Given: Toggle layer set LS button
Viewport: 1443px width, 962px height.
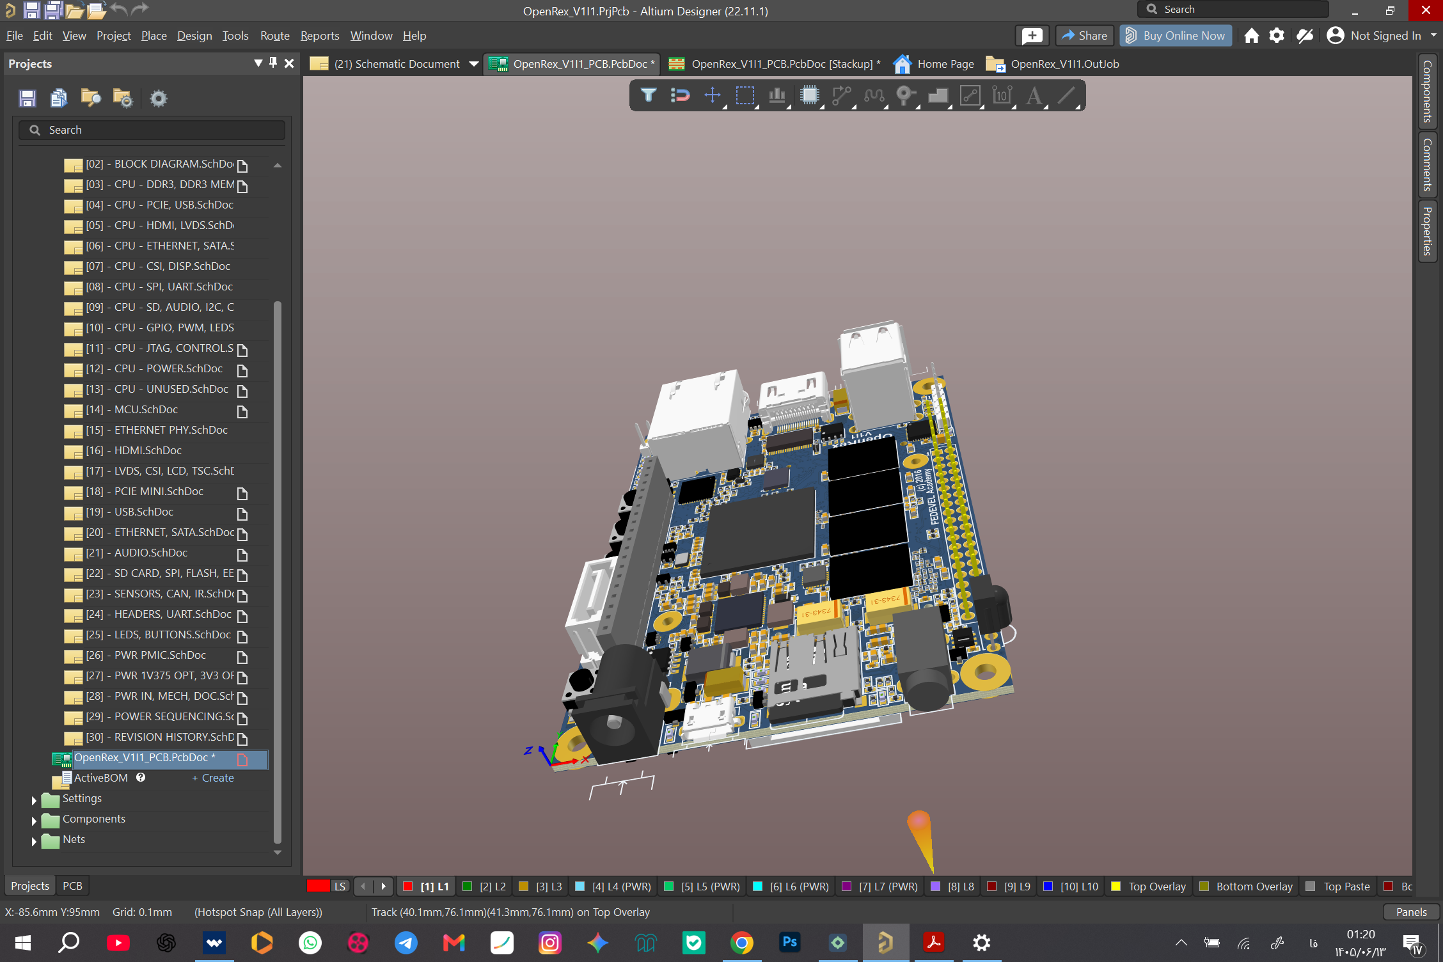Looking at the screenshot, I should pyautogui.click(x=340, y=887).
